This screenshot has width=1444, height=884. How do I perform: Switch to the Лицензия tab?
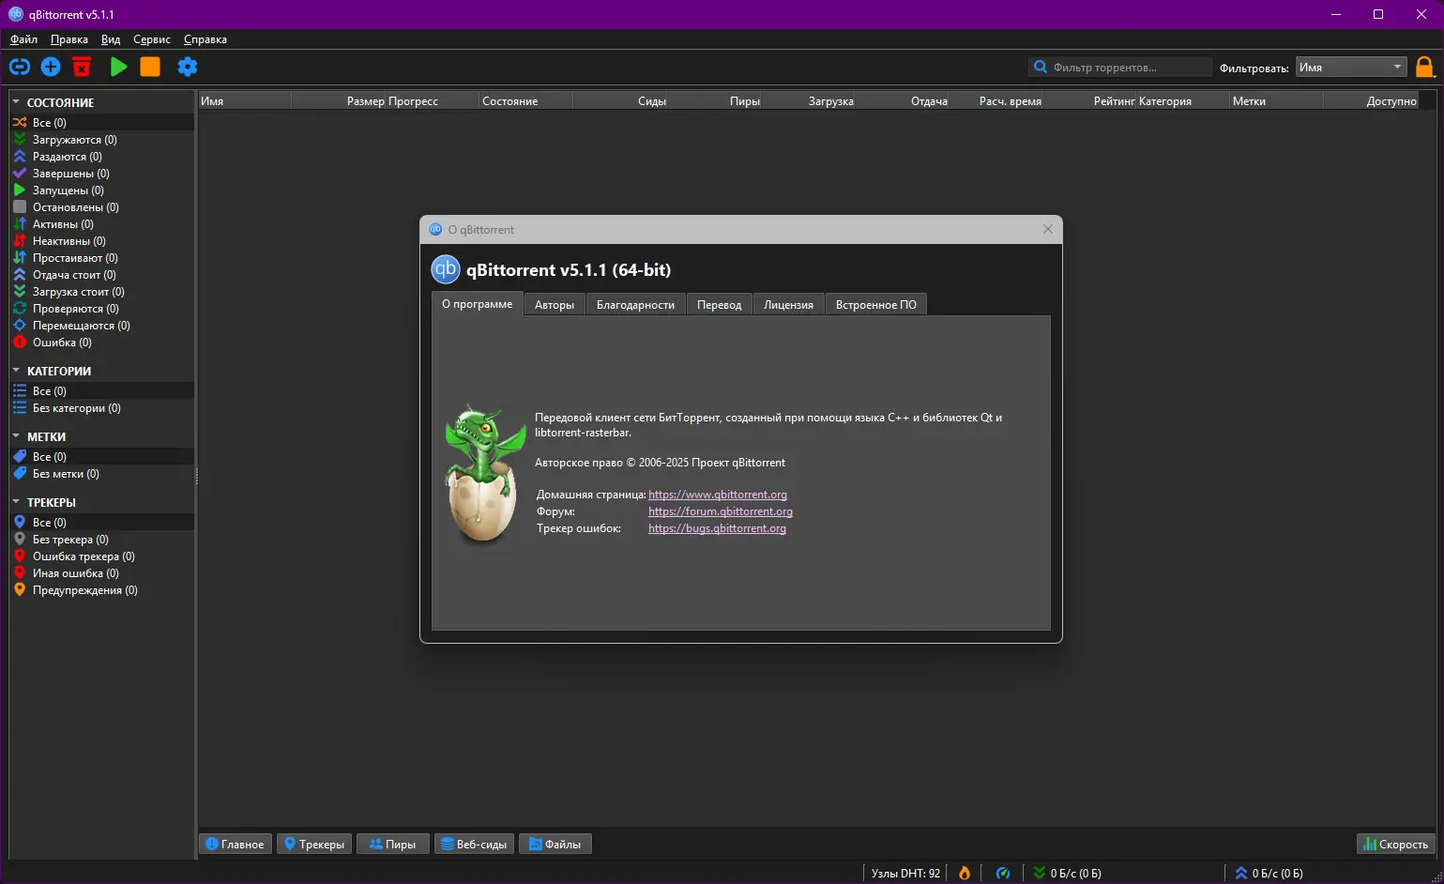[x=788, y=305]
